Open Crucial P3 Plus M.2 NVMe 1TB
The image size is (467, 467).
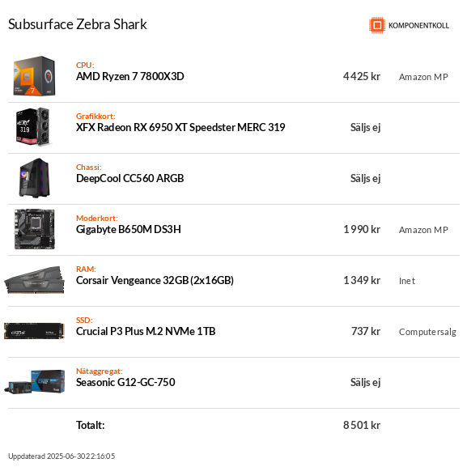[x=146, y=331]
